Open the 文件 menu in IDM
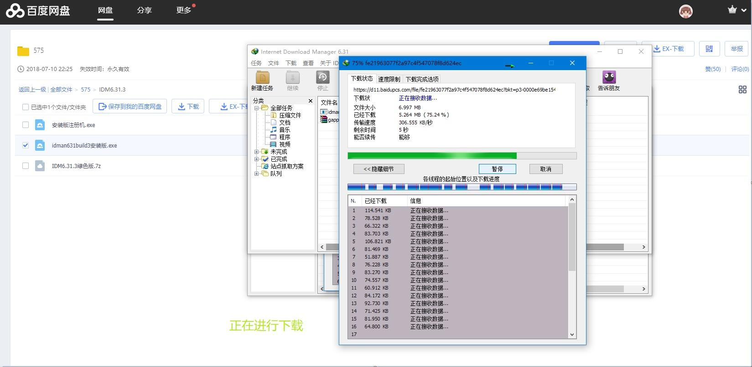752x367 pixels. 274,63
